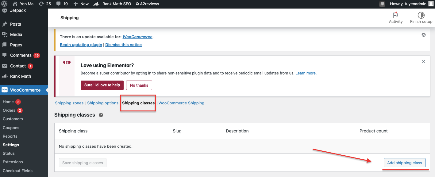The height and width of the screenshot is (177, 435).
Task: Dismiss the WooCommerce update notice
Action: click(424, 35)
